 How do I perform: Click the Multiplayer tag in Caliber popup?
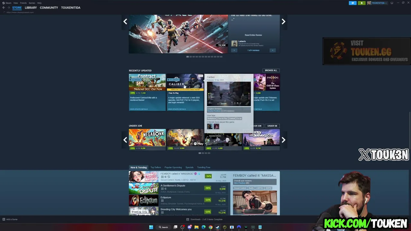212,118
